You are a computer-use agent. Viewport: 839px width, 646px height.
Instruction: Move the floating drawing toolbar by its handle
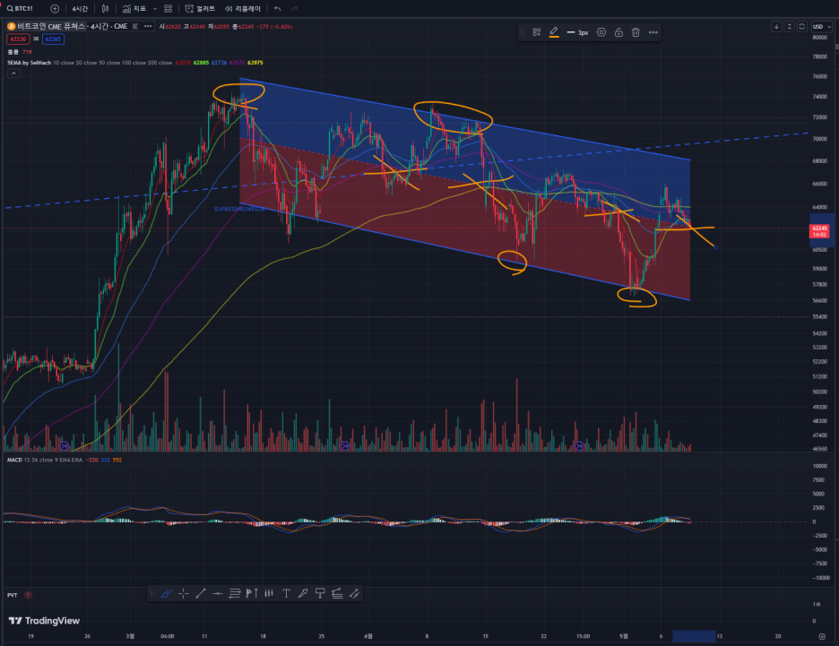(x=523, y=32)
